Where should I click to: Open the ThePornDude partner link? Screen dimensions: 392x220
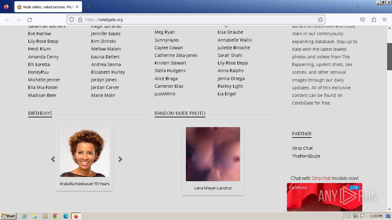(306, 156)
